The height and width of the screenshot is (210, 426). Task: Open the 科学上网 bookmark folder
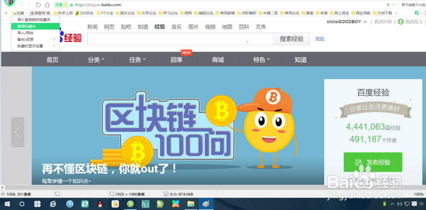click(63, 13)
